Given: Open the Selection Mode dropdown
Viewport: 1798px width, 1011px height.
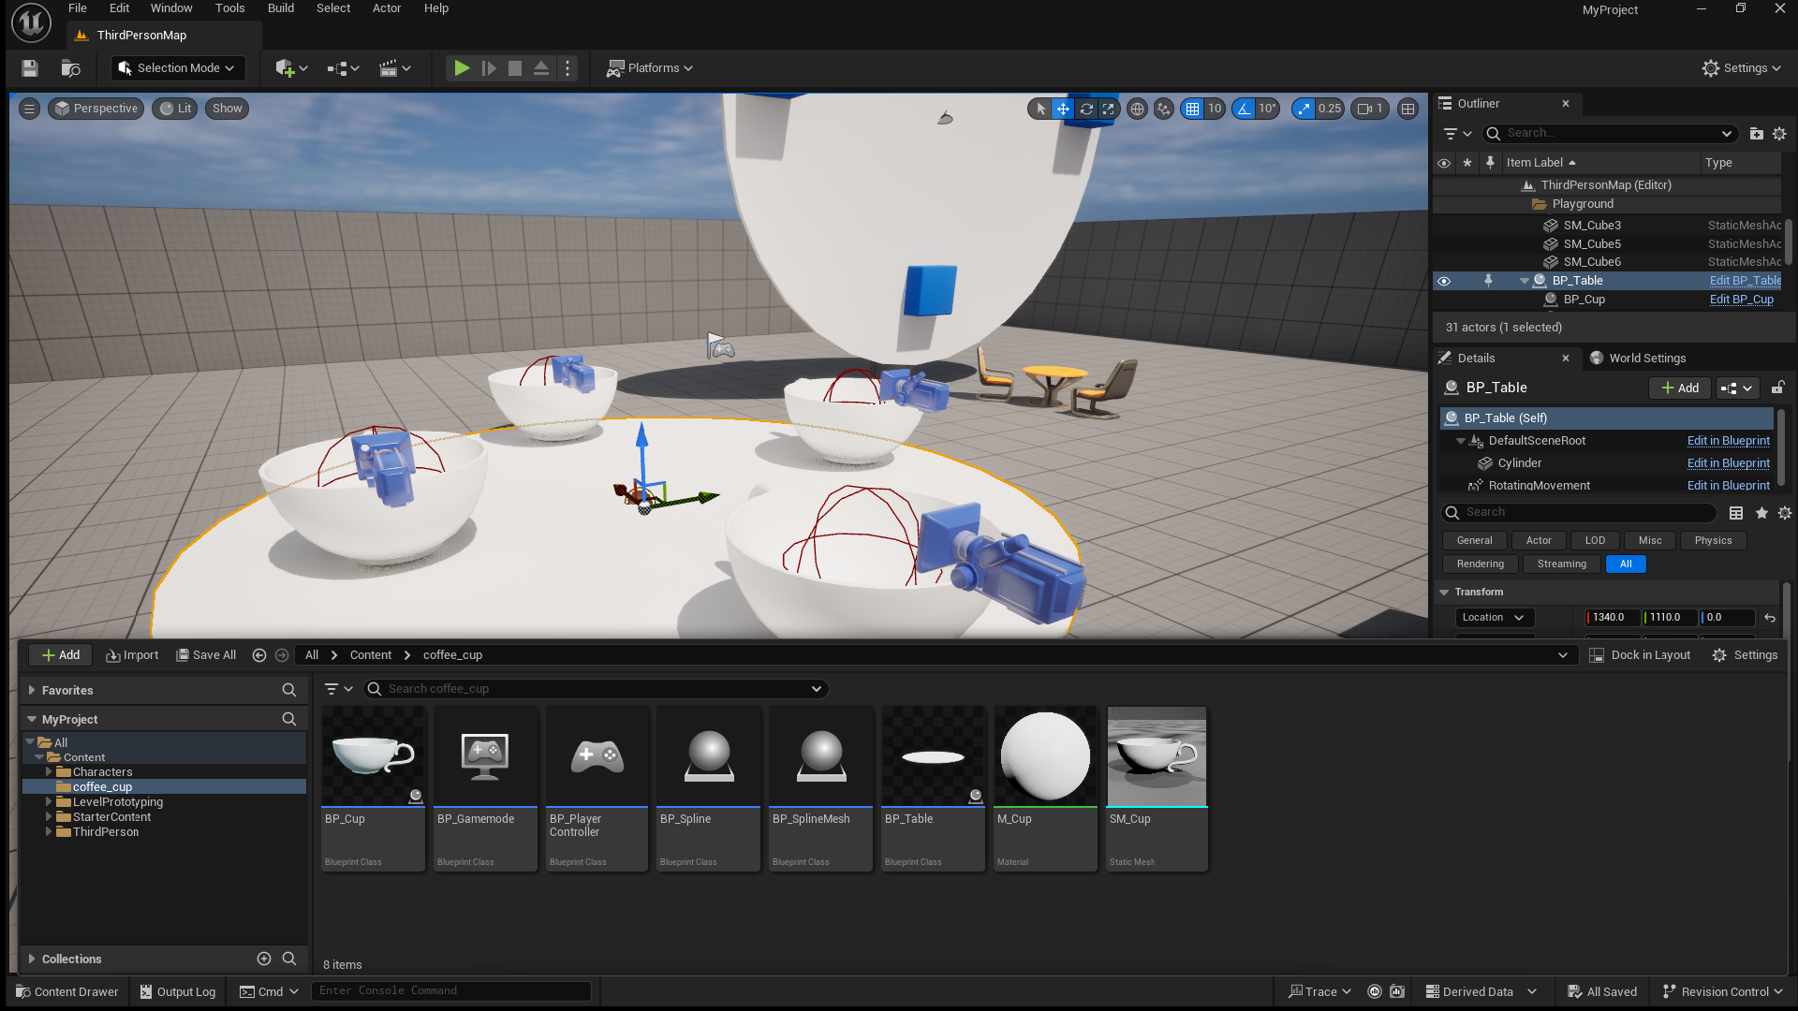Looking at the screenshot, I should tap(178, 68).
